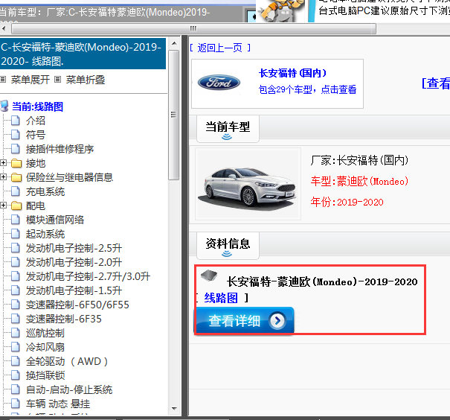
Task: Select the 资料信息 tab
Action: [x=228, y=246]
